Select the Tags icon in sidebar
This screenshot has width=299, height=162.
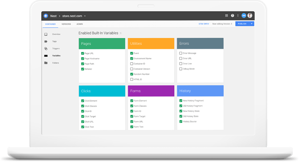(x=46, y=42)
